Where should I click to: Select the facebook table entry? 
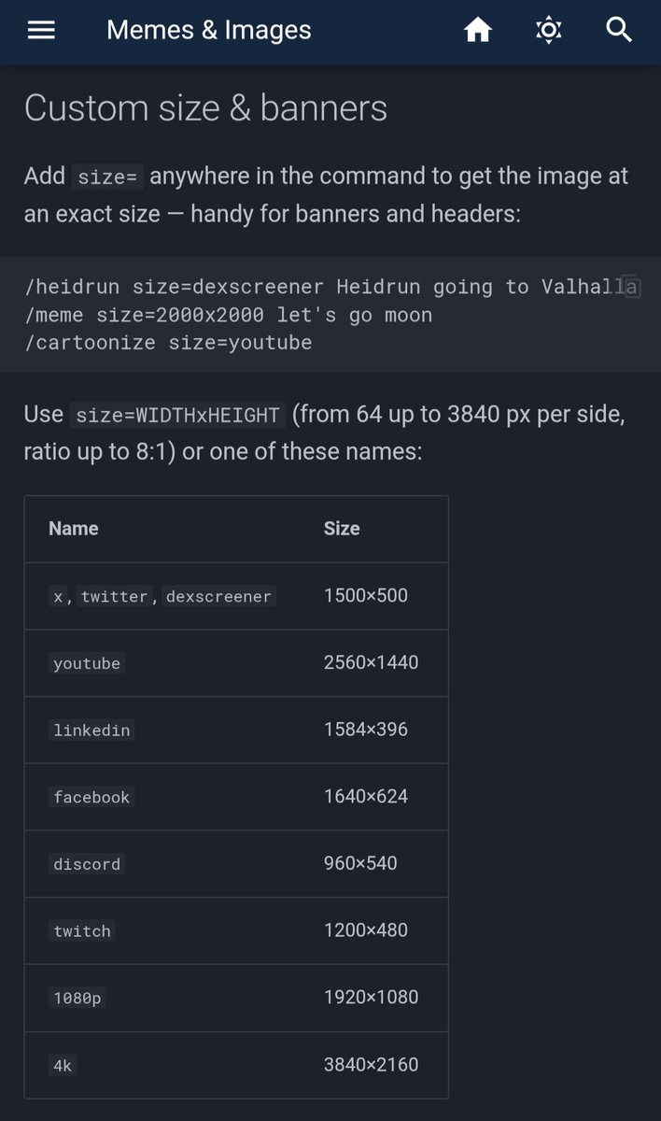(91, 797)
